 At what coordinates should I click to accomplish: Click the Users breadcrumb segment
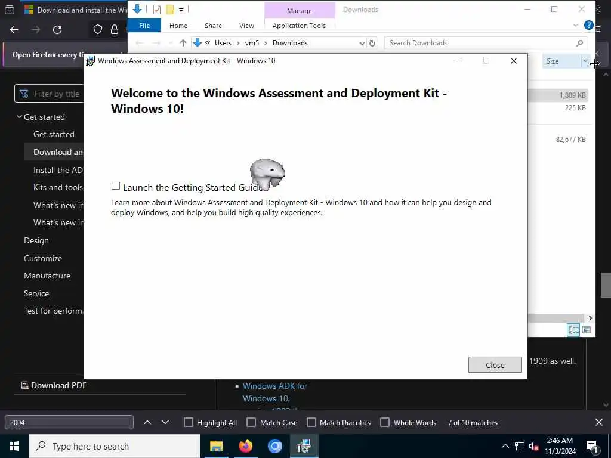point(223,43)
